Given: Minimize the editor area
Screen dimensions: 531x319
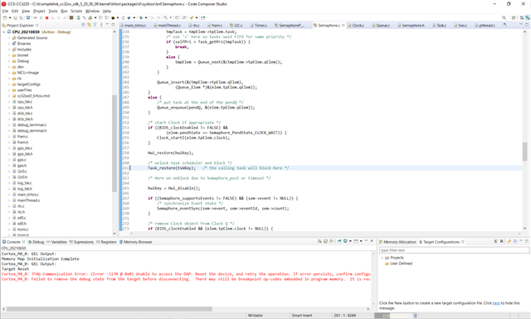Looking at the screenshot, I should click(521, 25).
